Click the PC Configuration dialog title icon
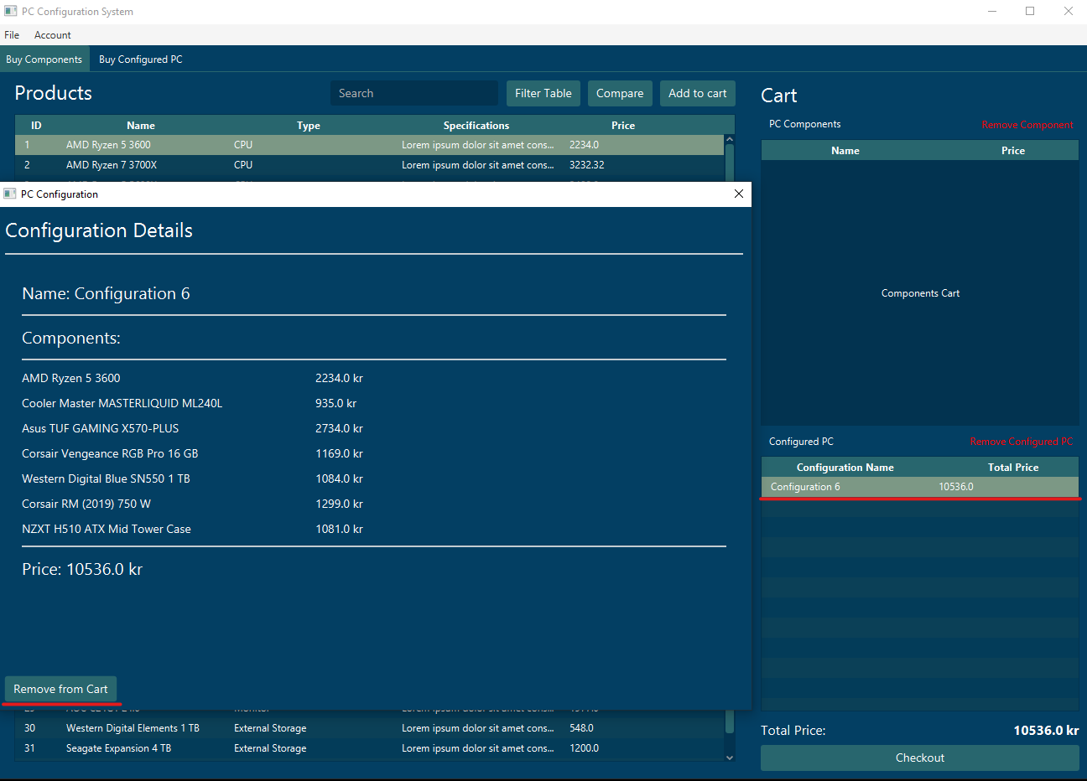 pyautogui.click(x=10, y=194)
